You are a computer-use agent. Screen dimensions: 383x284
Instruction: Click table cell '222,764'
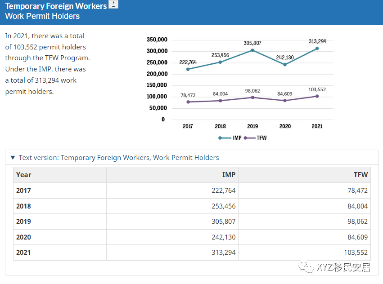tap(172, 191)
